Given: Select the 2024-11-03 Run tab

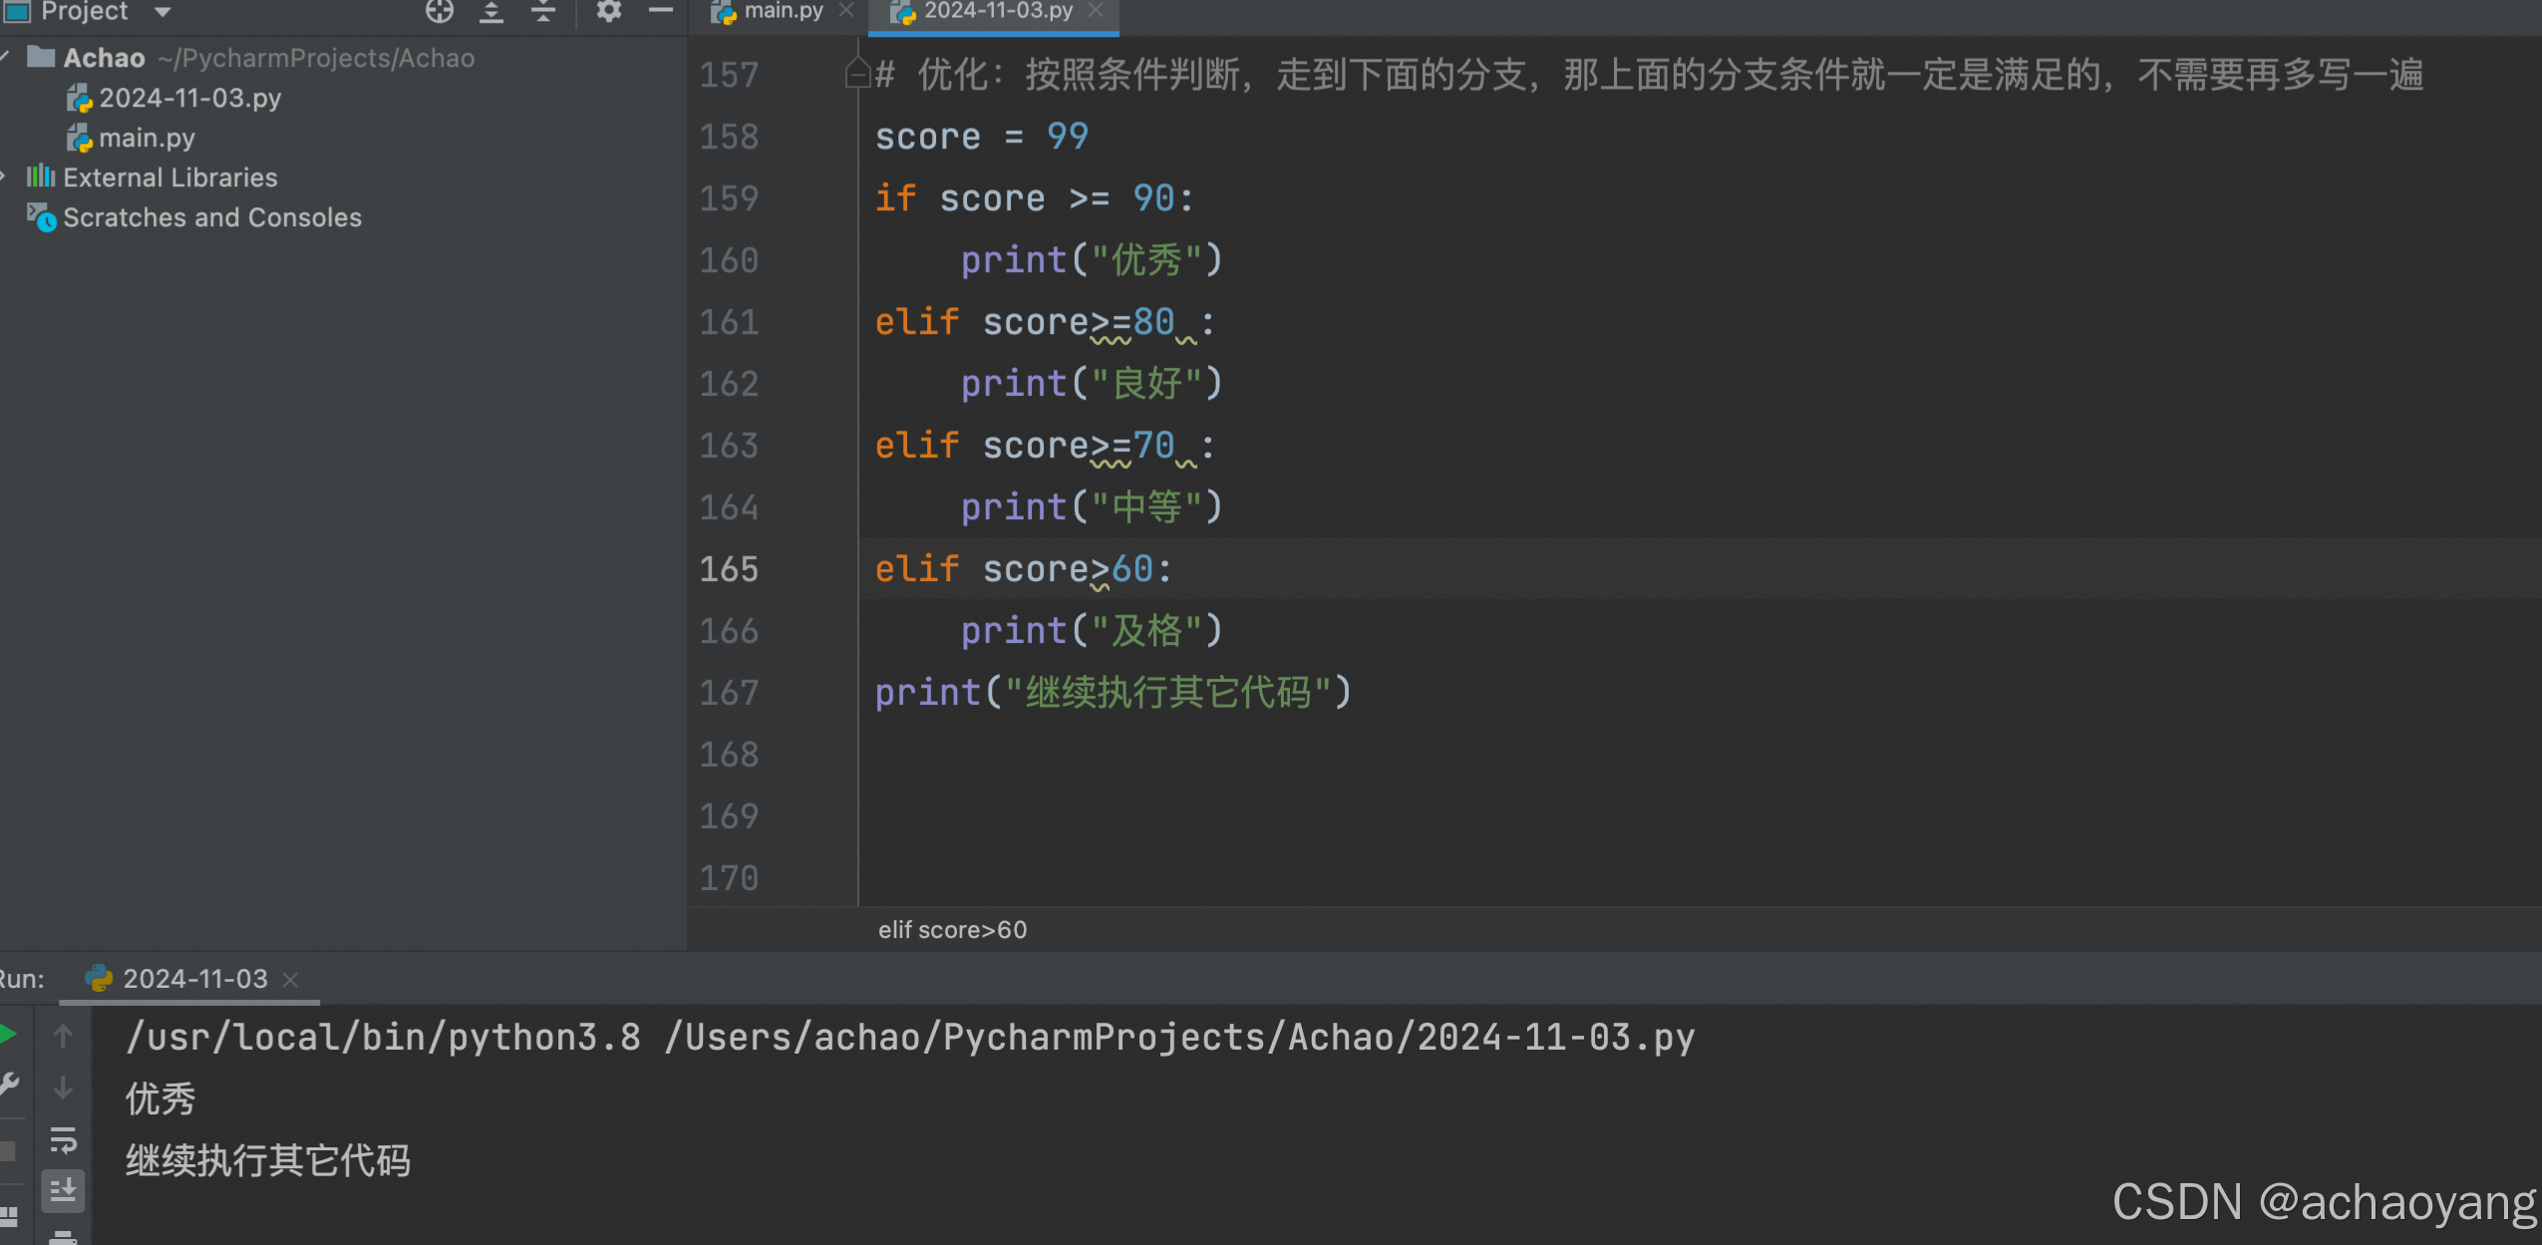Looking at the screenshot, I should (x=194, y=979).
